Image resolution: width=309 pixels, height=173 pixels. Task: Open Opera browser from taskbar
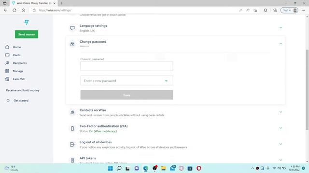point(199,168)
